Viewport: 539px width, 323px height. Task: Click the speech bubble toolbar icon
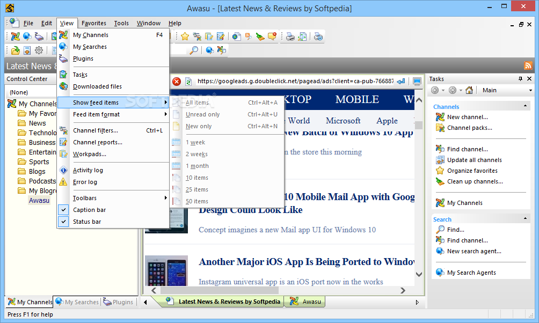click(x=272, y=36)
